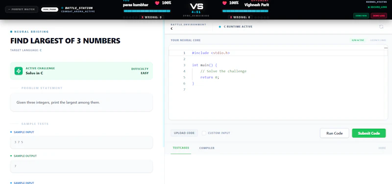The width and height of the screenshot is (392, 184).
Task: Run the code with Run Code
Action: (335, 133)
